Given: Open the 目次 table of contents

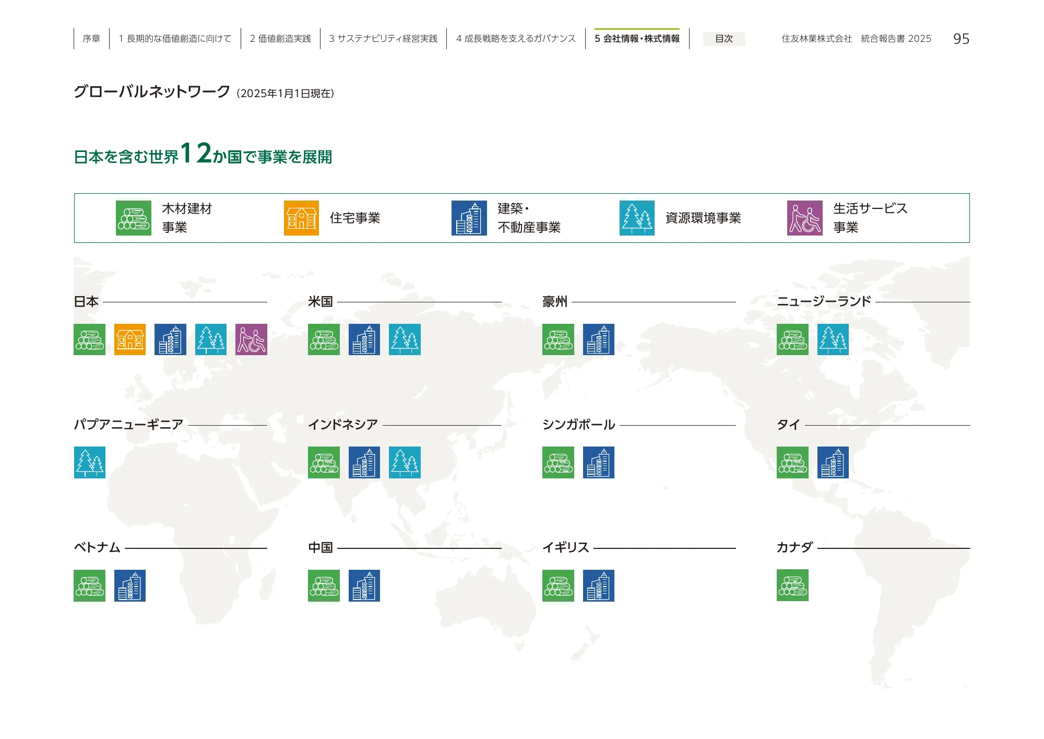Looking at the screenshot, I should point(724,38).
